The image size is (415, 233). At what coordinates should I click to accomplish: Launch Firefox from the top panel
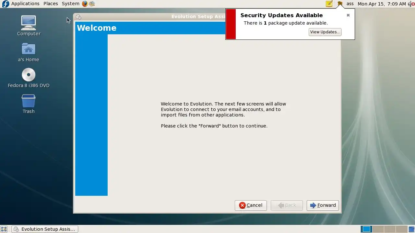[x=85, y=4]
